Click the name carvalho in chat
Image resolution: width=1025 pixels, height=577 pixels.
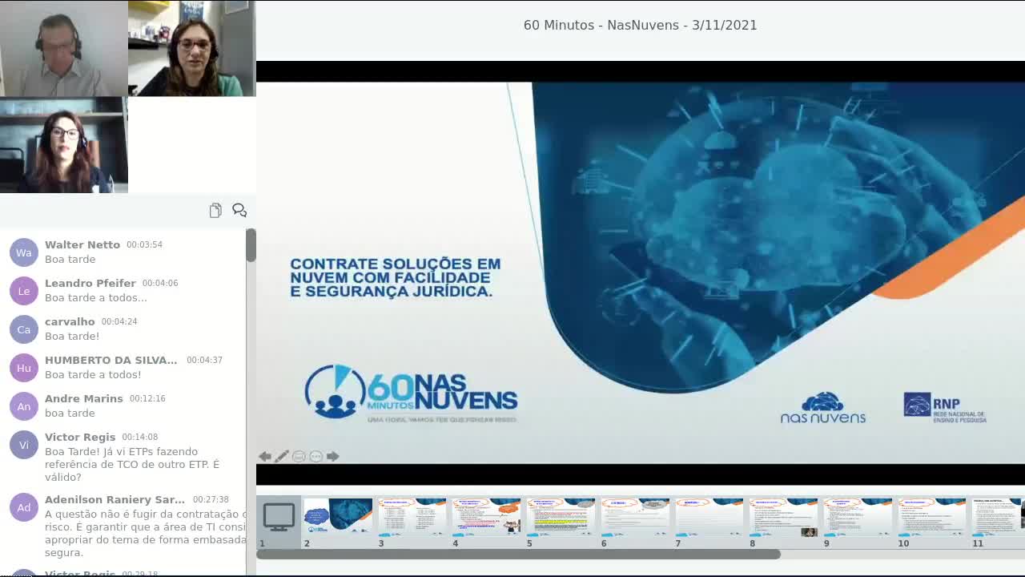70,321
